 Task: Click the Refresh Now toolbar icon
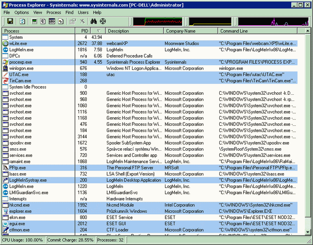click(x=22, y=21)
